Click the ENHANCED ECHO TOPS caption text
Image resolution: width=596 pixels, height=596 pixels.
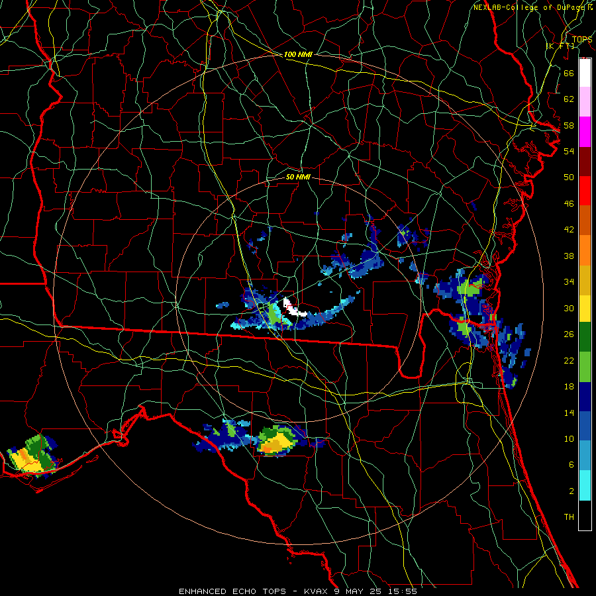232,591
